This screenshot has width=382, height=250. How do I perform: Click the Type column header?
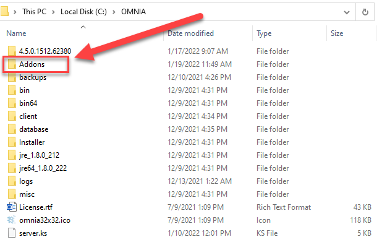click(x=264, y=33)
